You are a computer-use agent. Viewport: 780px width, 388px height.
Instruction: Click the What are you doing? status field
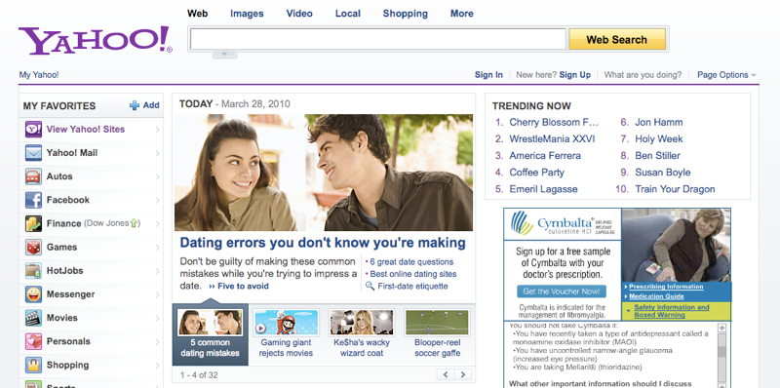click(x=643, y=75)
